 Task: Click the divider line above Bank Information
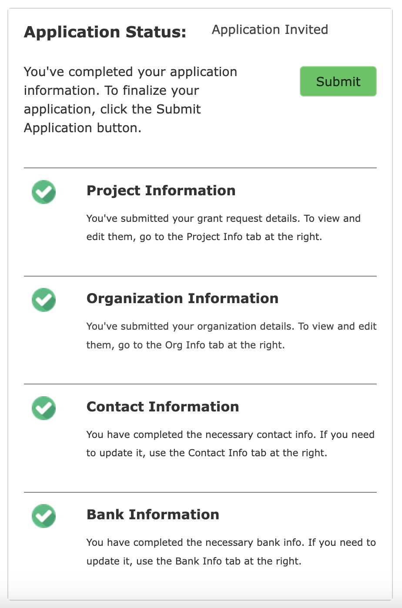tap(200, 492)
